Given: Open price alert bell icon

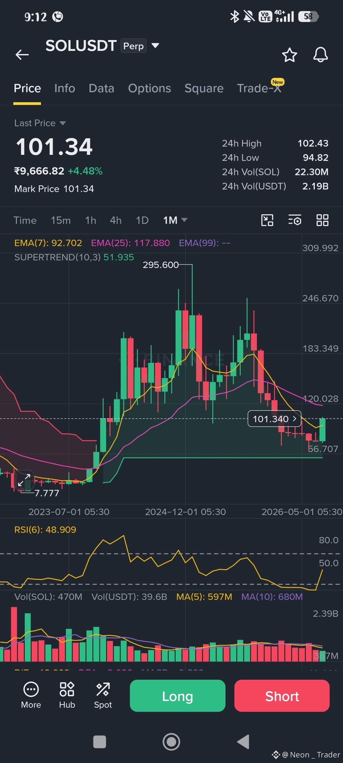Looking at the screenshot, I should click(x=320, y=55).
